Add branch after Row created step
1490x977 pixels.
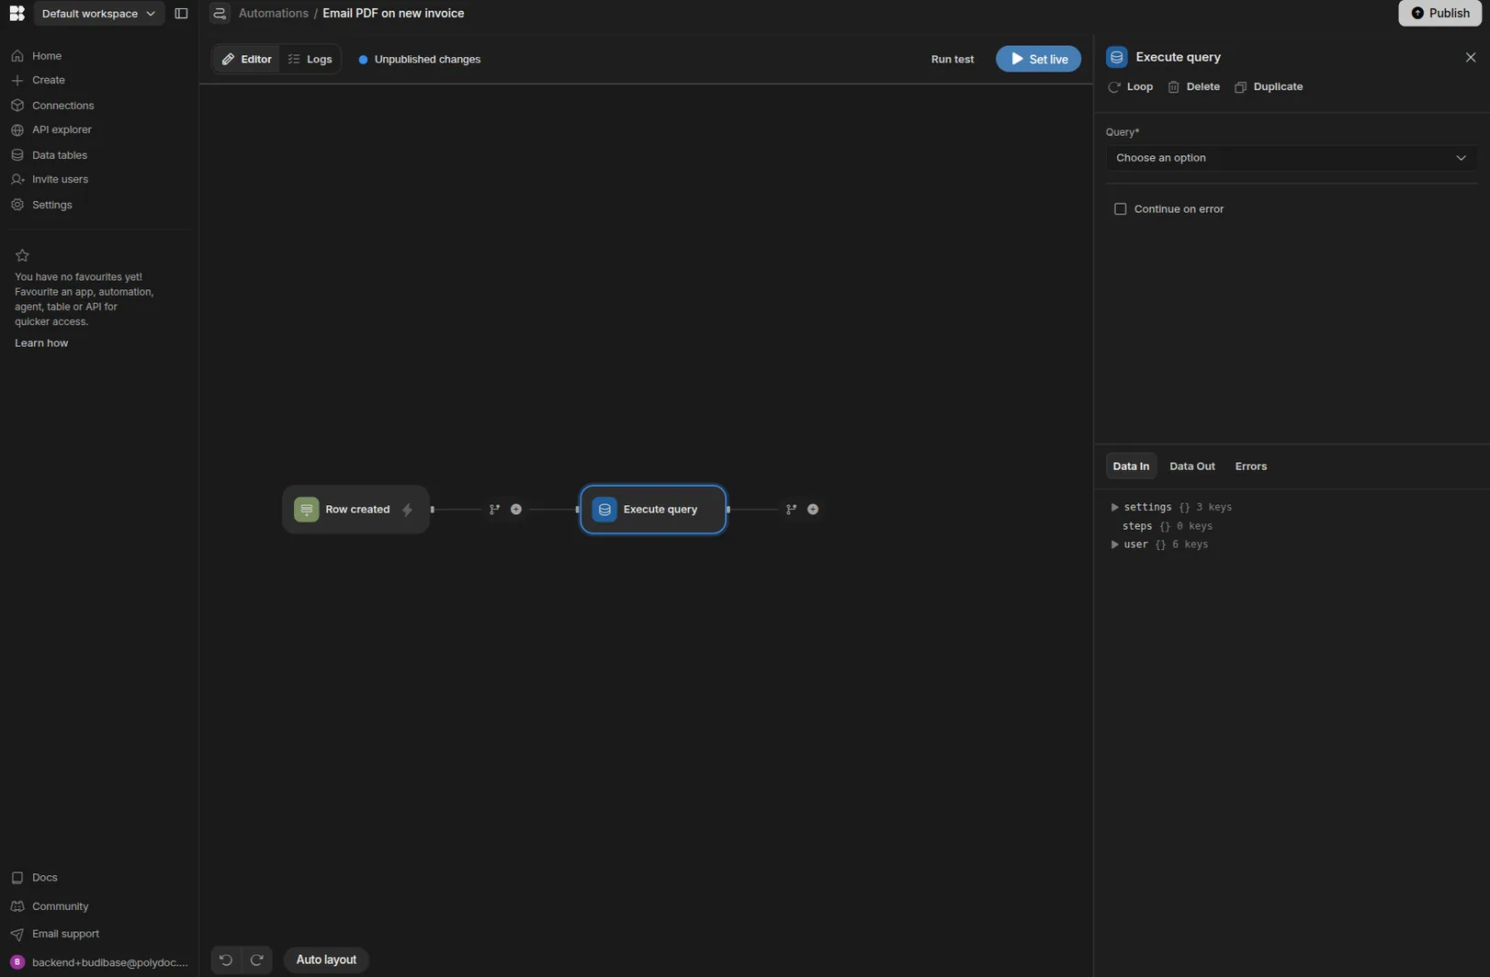pyautogui.click(x=494, y=510)
